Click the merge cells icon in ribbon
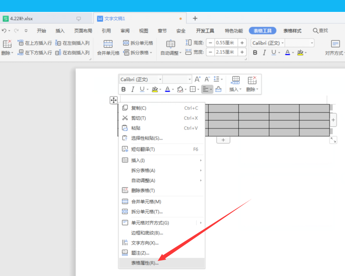 click(x=108, y=44)
